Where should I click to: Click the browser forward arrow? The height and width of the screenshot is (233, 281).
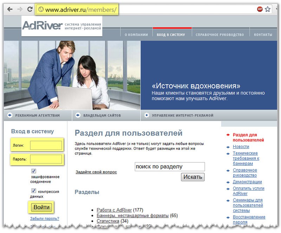(x=20, y=9)
